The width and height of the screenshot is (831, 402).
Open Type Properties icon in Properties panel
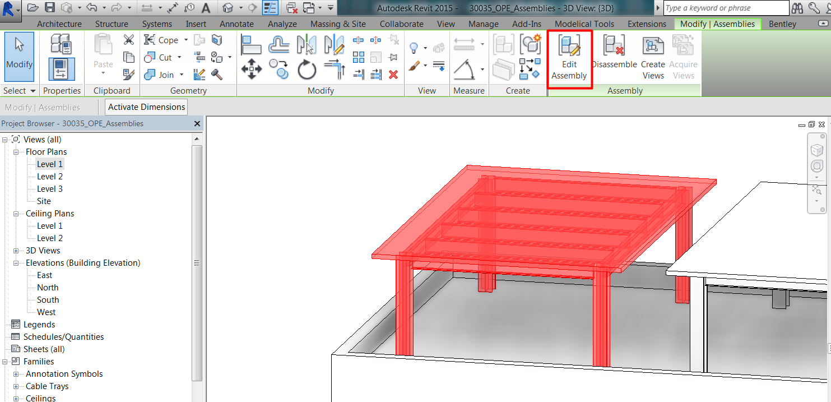pyautogui.click(x=61, y=44)
